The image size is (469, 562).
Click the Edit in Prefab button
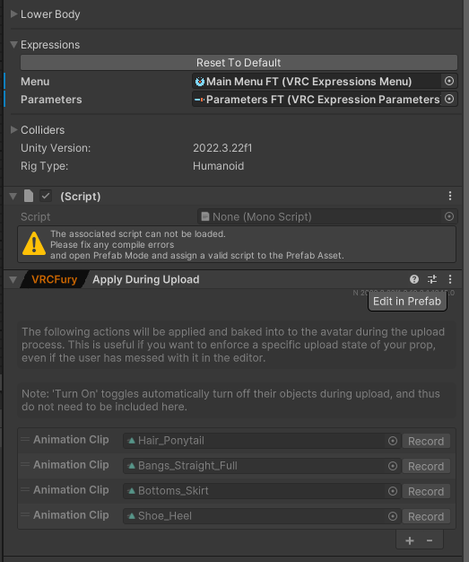(x=407, y=302)
